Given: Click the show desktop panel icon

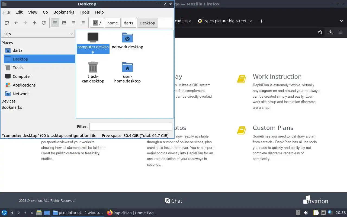Looking at the screenshot, I should pyautogui.click(x=47, y=213).
